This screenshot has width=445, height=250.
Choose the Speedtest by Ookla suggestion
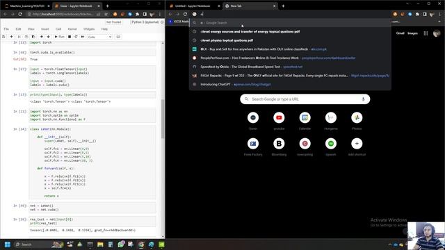click(290, 67)
